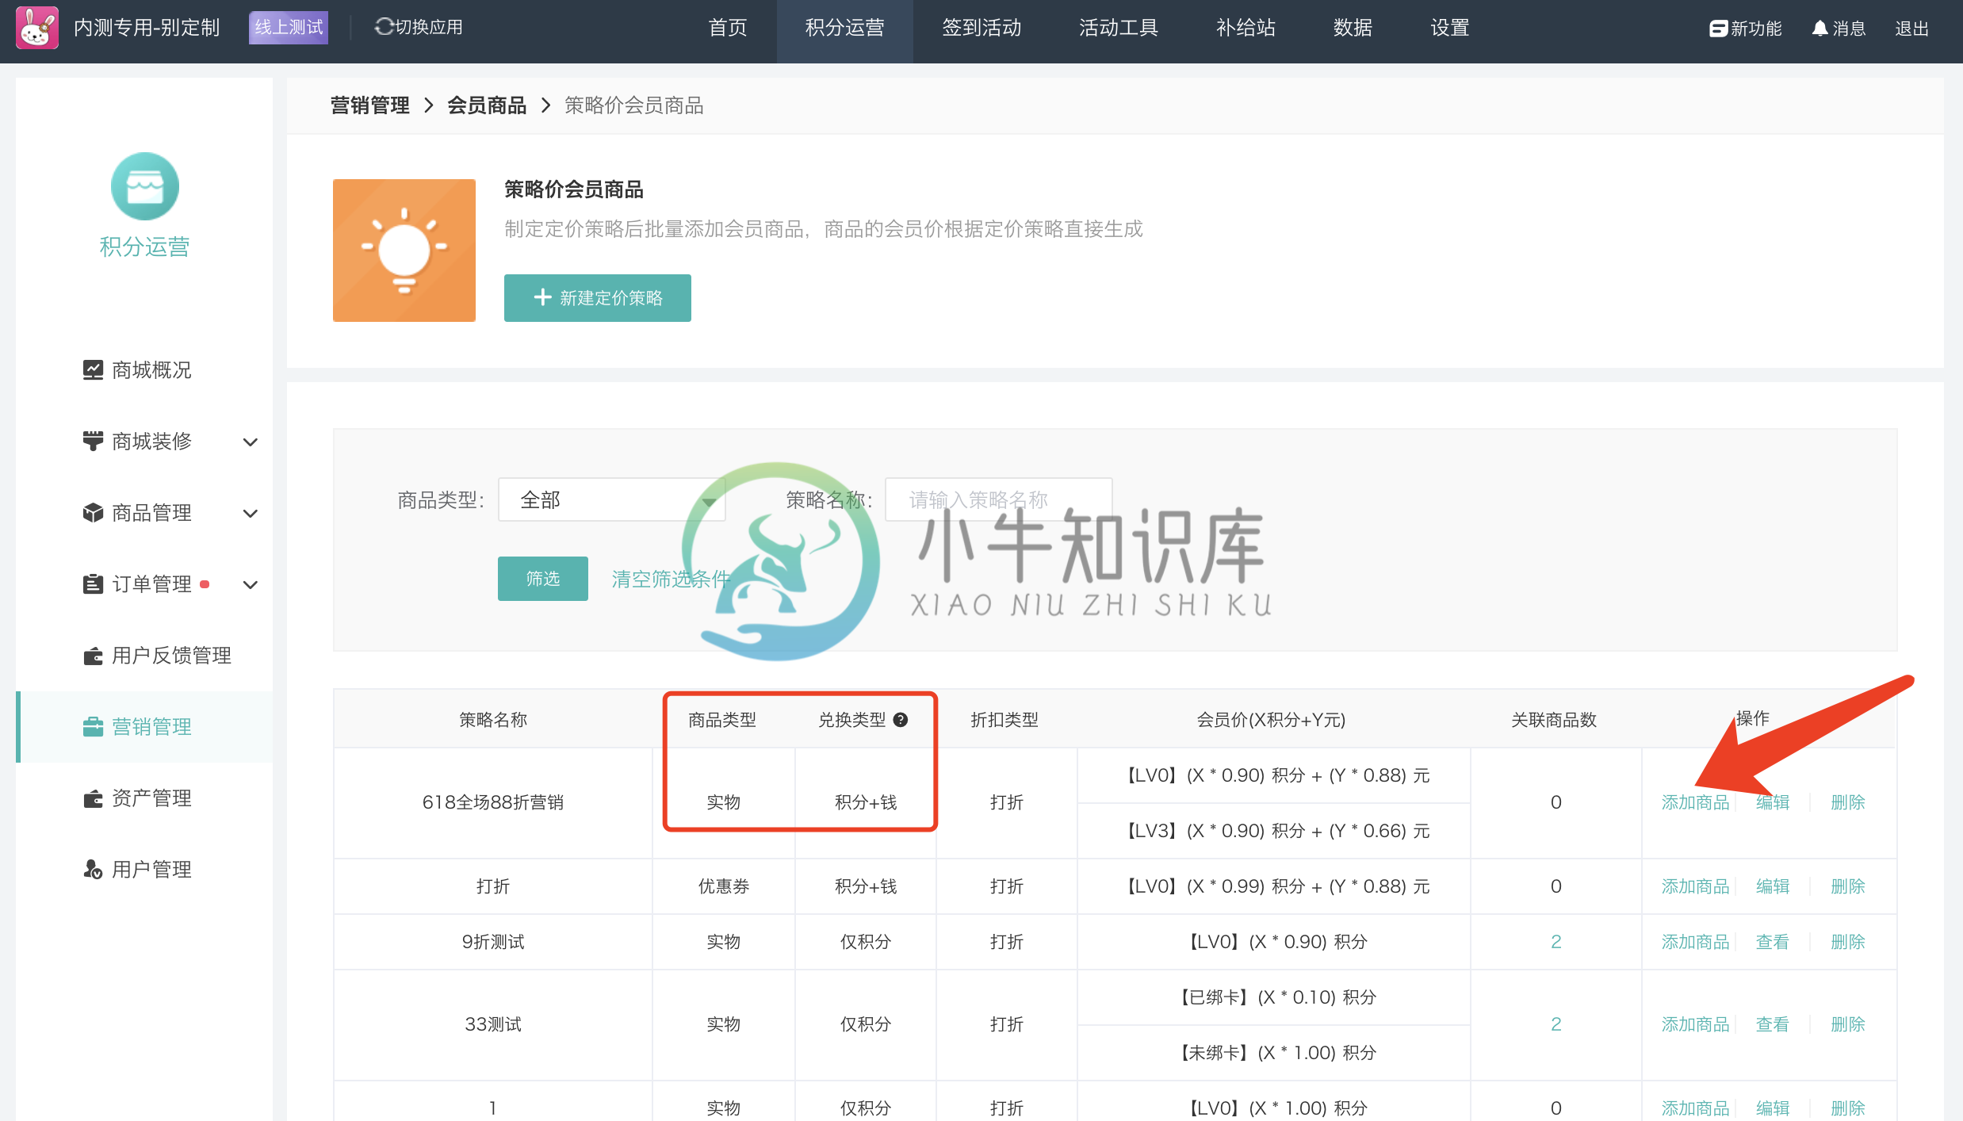
Task: Click 编辑 for the 打折 strategy row
Action: [x=1773, y=886]
